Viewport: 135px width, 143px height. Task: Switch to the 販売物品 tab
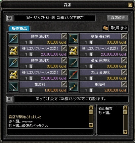19,29
